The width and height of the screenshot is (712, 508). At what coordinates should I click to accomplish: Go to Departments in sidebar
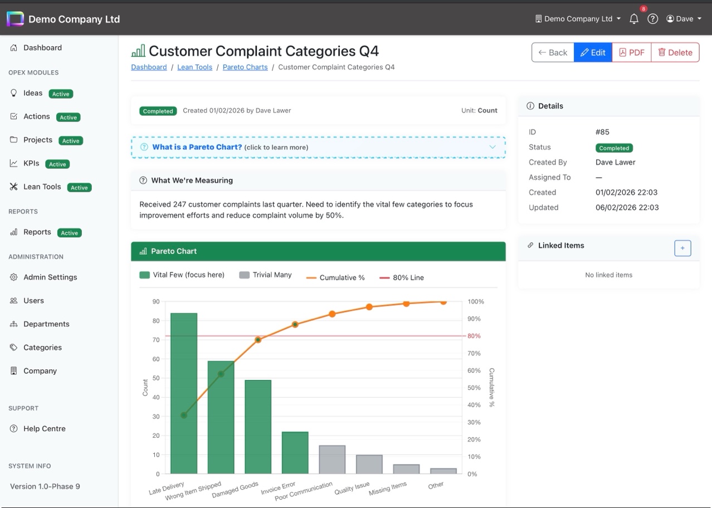tap(46, 324)
